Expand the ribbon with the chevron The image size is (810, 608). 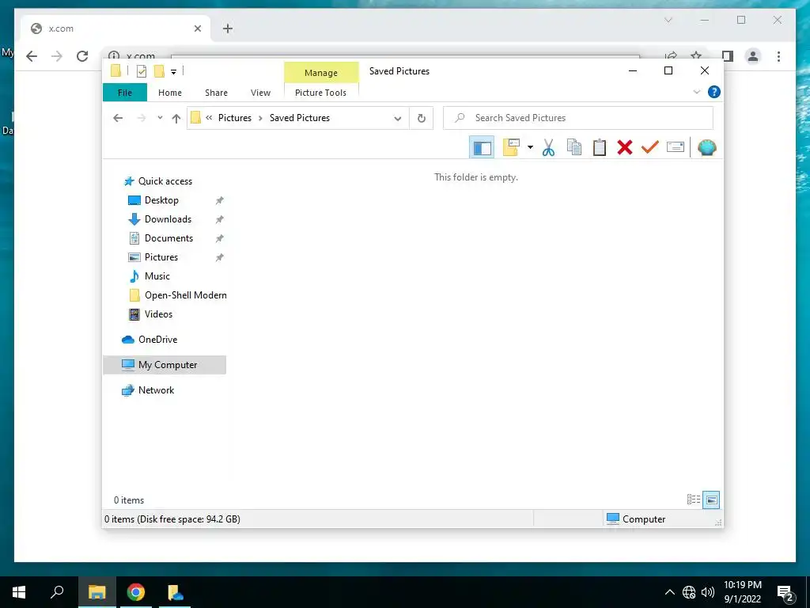tap(696, 92)
